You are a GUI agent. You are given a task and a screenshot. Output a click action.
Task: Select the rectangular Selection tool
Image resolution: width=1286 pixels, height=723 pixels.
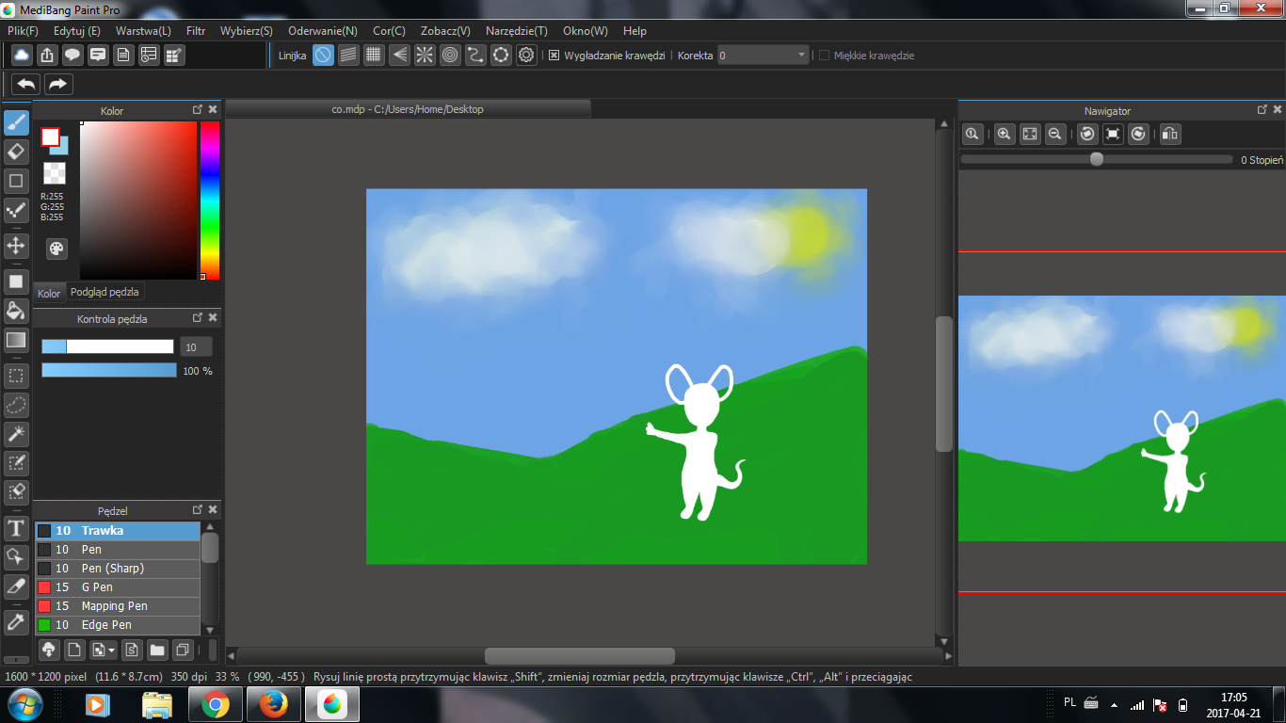click(x=16, y=377)
